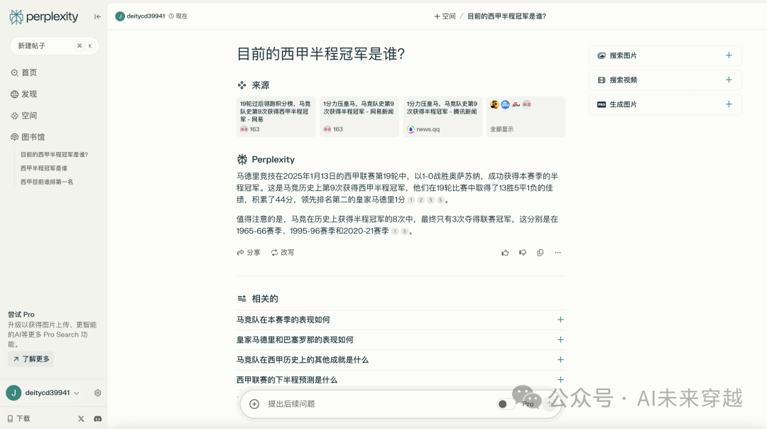The image size is (767, 429).
Task: Click the 尝试 Pro heading
Action: click(21, 315)
